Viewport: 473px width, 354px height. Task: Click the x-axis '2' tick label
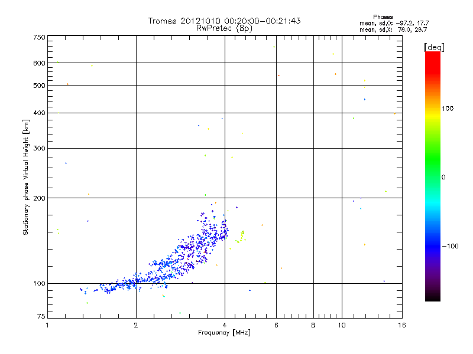(136, 325)
